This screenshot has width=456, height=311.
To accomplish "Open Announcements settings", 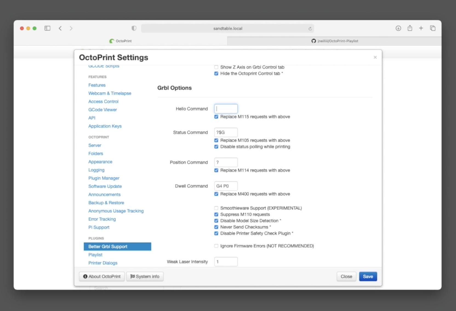I will [x=104, y=195].
